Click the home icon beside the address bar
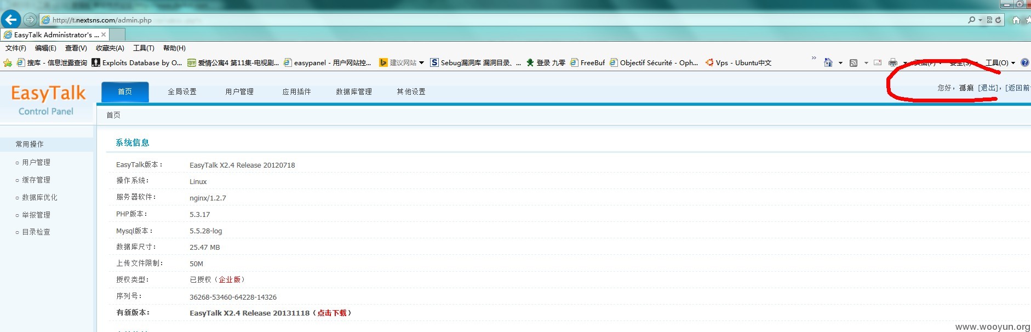Viewport: 1031px width, 332px height. [1016, 20]
